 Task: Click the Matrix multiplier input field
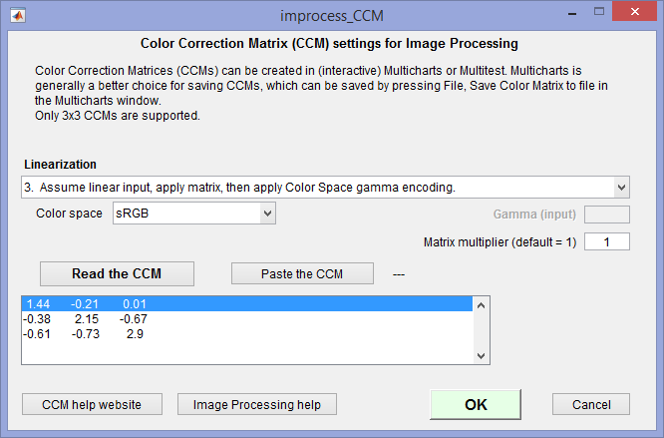click(607, 241)
